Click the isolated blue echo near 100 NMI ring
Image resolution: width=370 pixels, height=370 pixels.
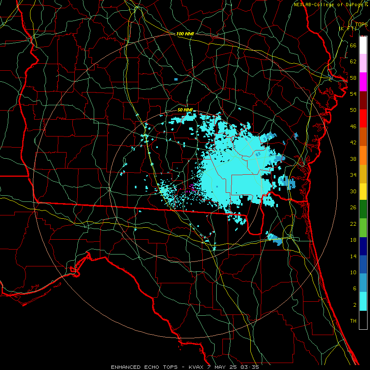[x=176, y=79]
